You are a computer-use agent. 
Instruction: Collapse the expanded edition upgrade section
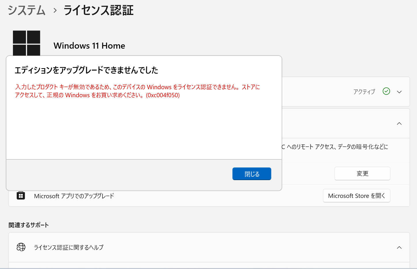click(x=399, y=123)
